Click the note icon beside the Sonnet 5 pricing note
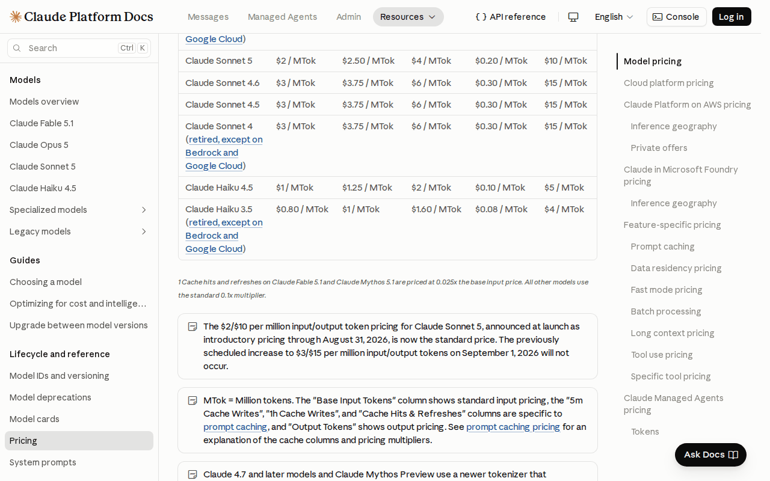770x481 pixels. click(x=192, y=326)
